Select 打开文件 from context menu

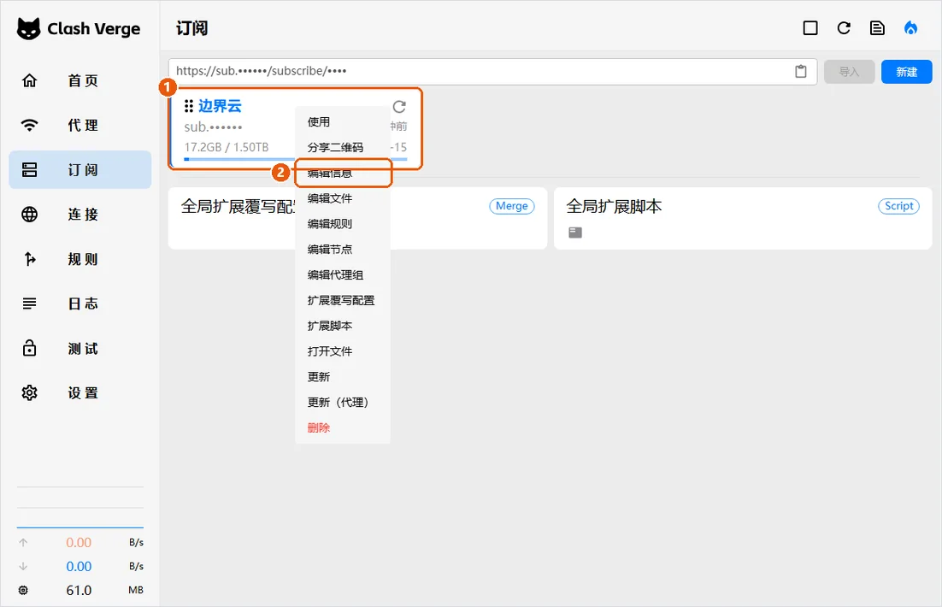point(343,351)
